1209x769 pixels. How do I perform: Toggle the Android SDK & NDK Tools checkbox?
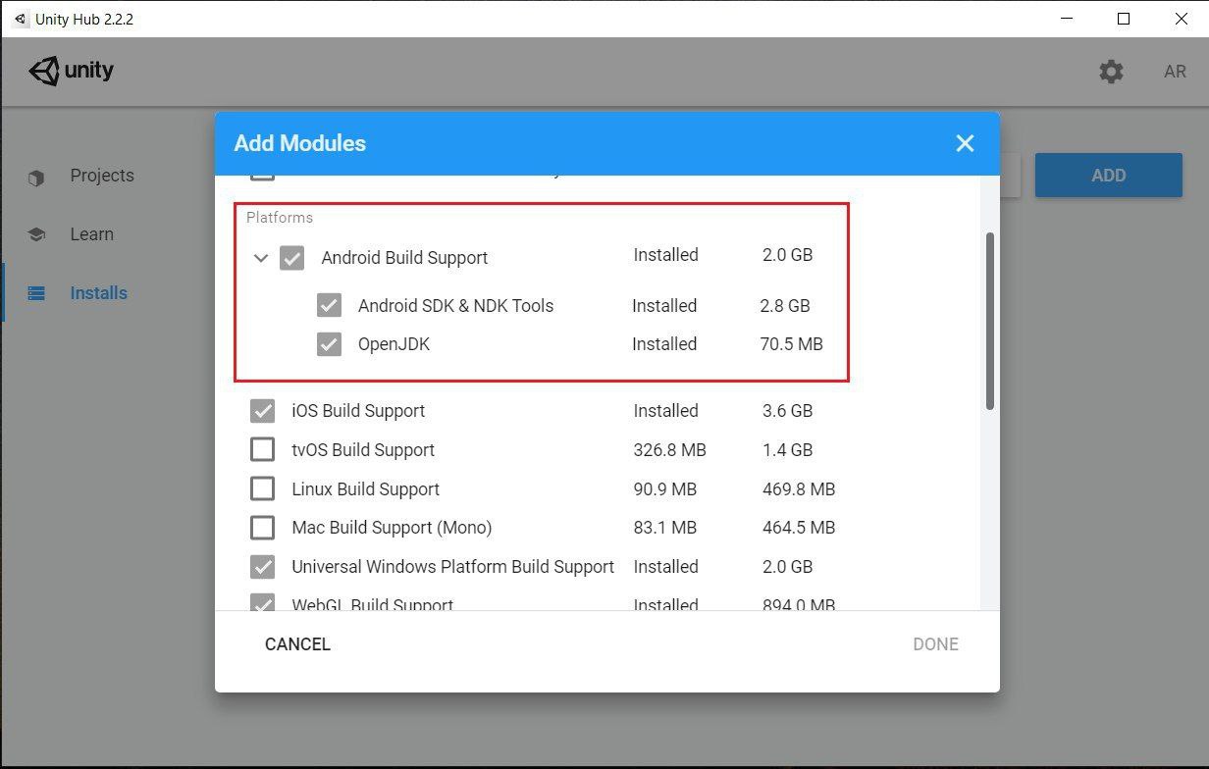pos(329,305)
